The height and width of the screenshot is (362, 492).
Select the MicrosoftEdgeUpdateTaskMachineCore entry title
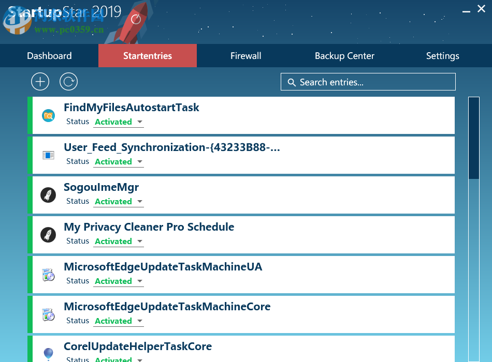click(167, 307)
